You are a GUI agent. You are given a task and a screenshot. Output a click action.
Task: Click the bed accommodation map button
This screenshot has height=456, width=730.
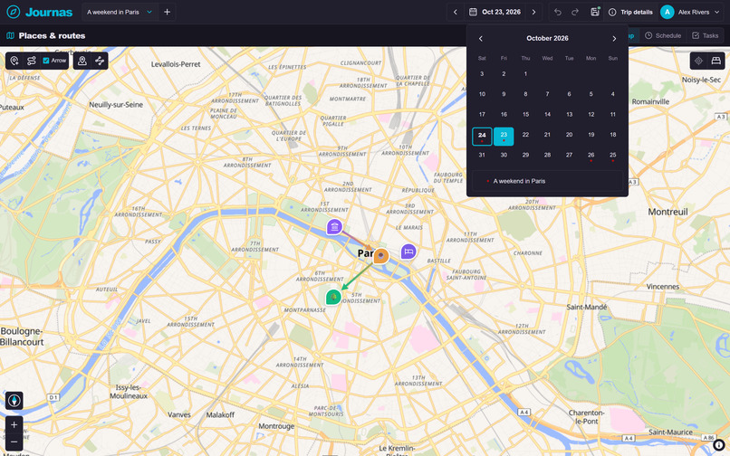[x=716, y=61]
